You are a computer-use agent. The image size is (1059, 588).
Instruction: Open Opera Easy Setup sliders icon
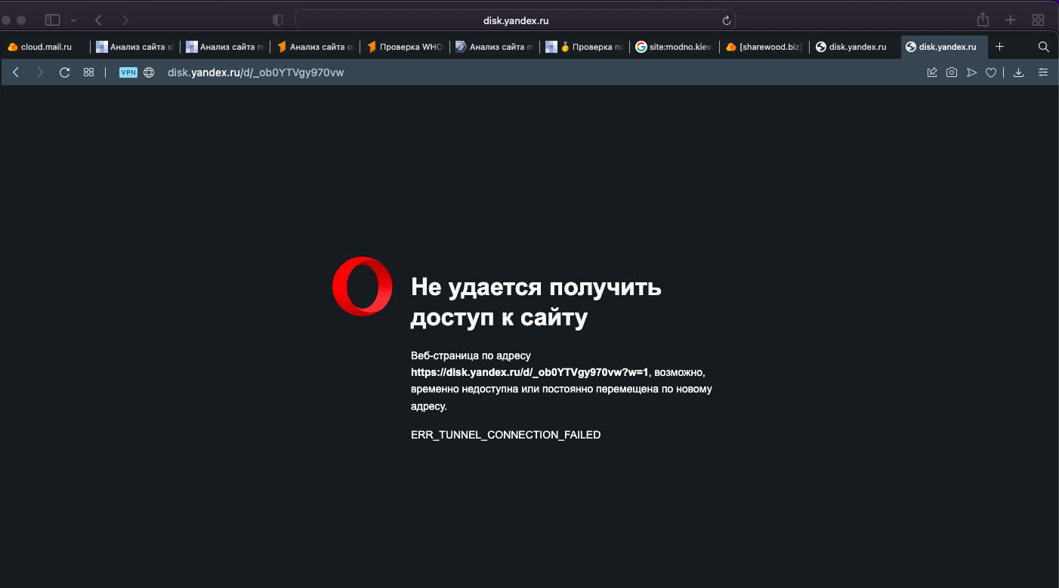1043,72
